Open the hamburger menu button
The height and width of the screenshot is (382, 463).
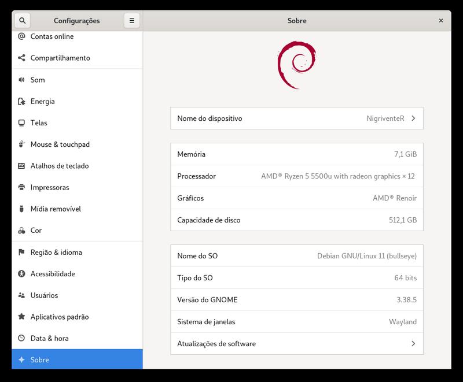point(132,21)
